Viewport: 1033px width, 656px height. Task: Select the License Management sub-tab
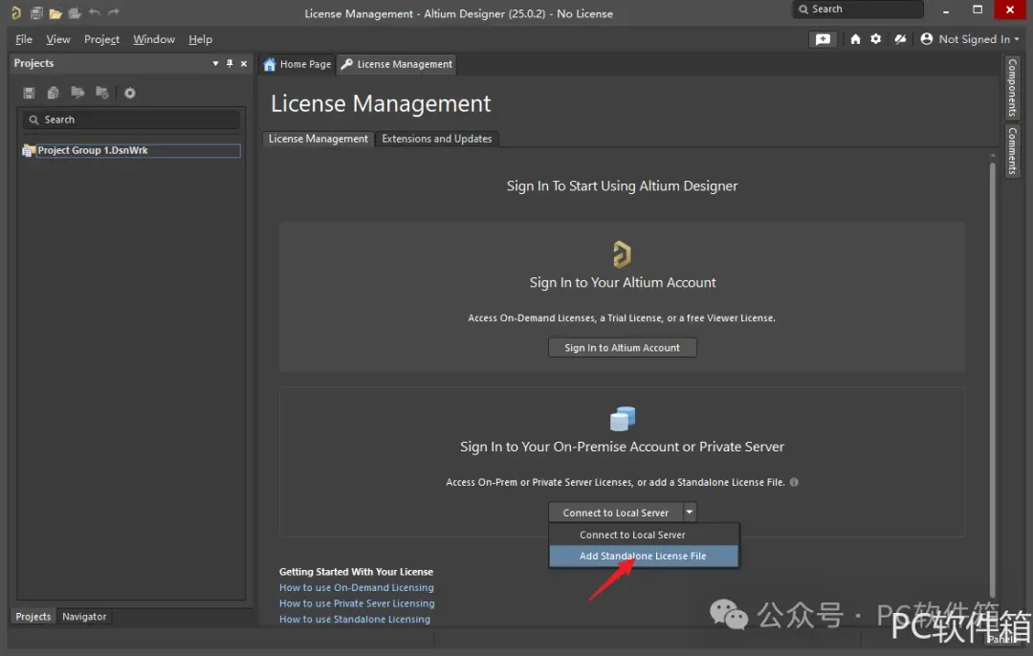pyautogui.click(x=319, y=139)
